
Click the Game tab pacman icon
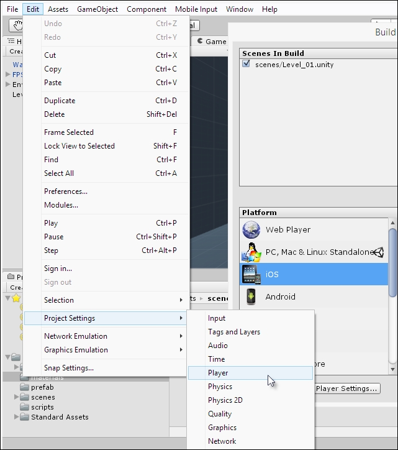(x=200, y=41)
